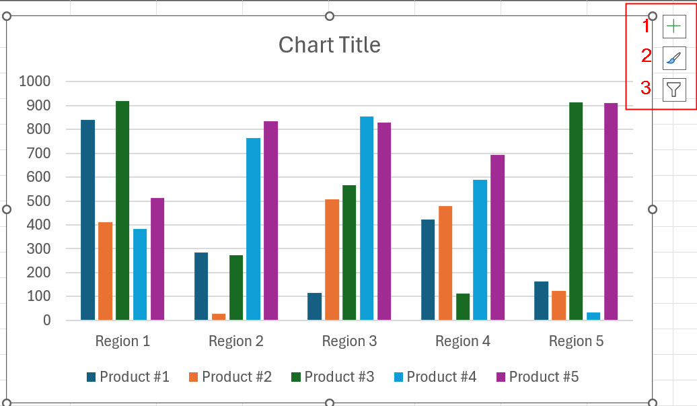Click the bottom-center chart resize handle
Image resolution: width=697 pixels, height=406 pixels.
(x=330, y=403)
